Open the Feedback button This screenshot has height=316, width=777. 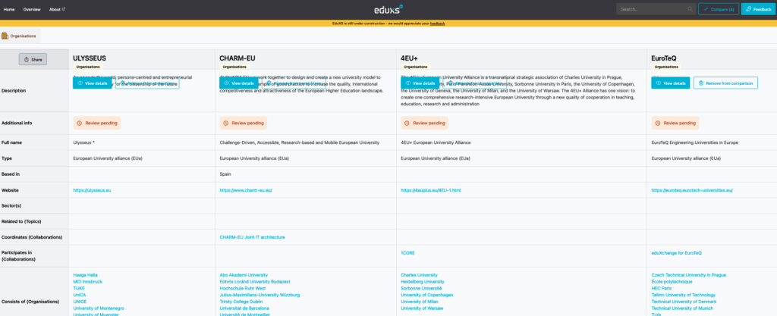click(x=759, y=9)
